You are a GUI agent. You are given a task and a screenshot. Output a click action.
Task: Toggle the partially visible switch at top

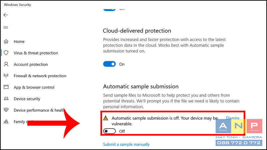click(109, 9)
